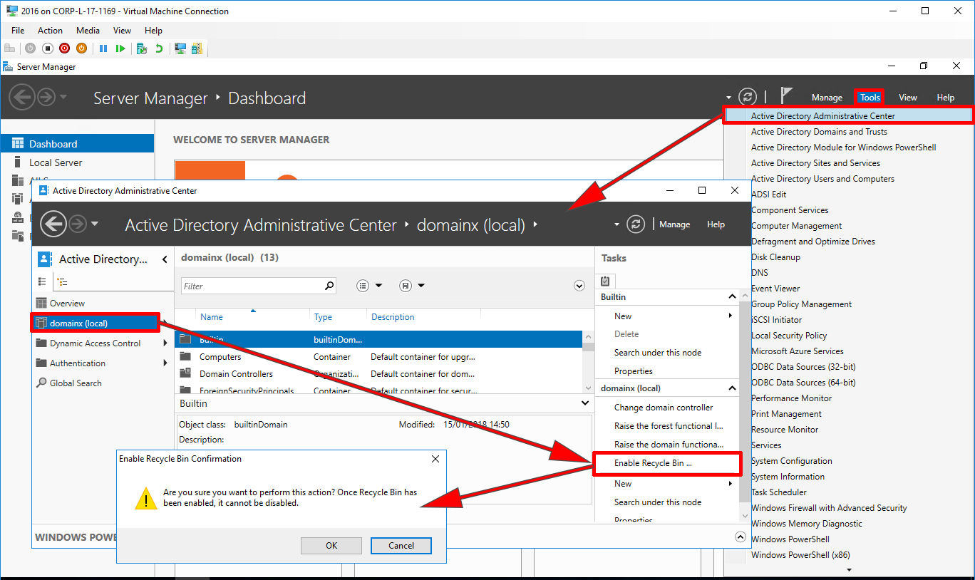975x580 pixels.
Task: Click the green Revert VM icon
Action: [x=158, y=48]
